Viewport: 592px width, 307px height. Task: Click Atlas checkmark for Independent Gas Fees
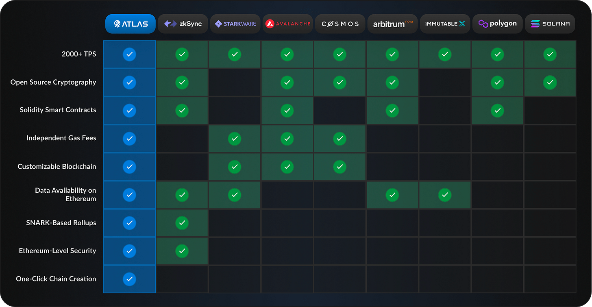(x=129, y=138)
